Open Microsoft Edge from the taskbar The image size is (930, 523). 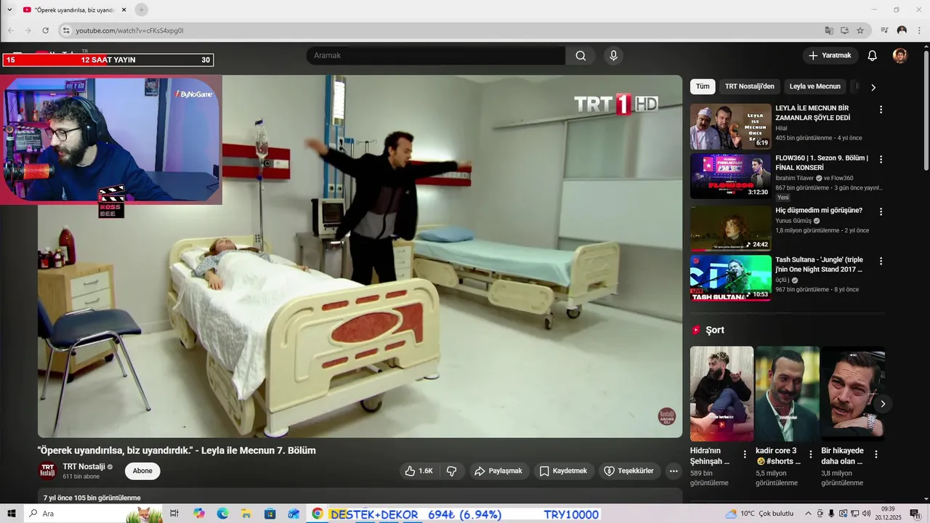222,514
